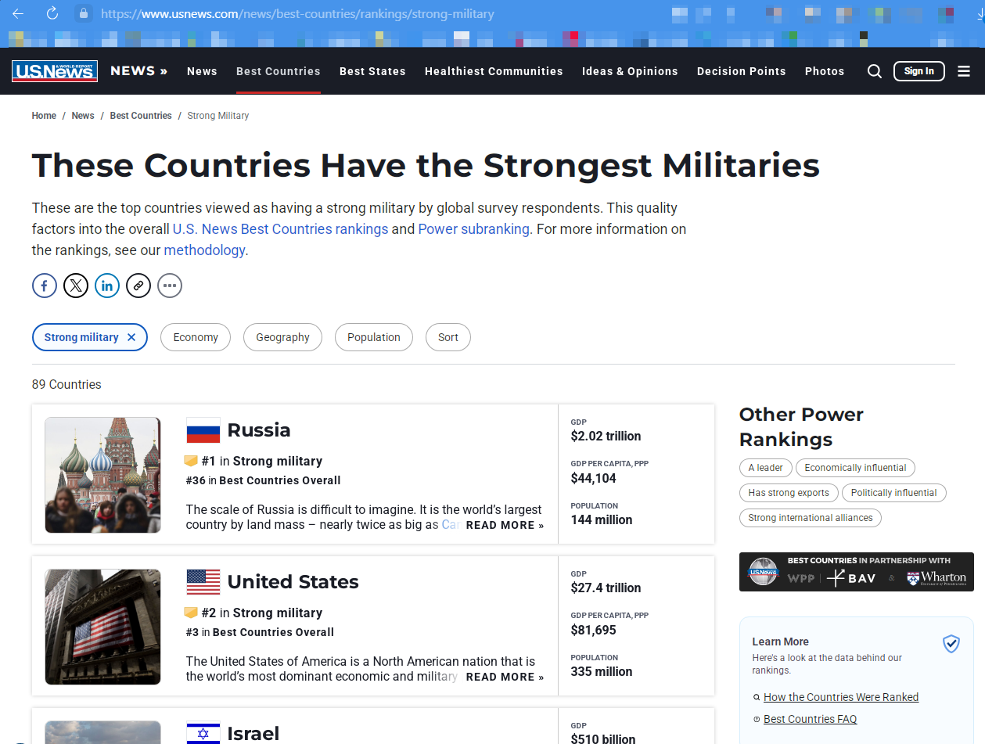Open Russia's St. Basil's thumbnail

(102, 475)
